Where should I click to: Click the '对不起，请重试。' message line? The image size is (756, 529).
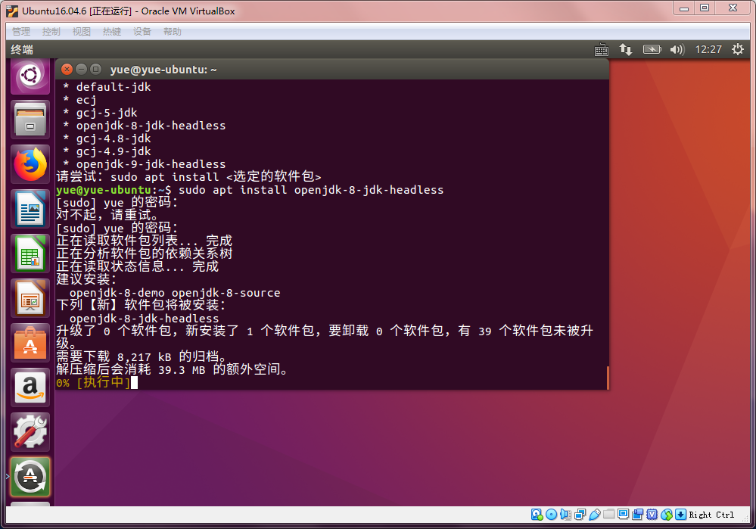pos(107,215)
